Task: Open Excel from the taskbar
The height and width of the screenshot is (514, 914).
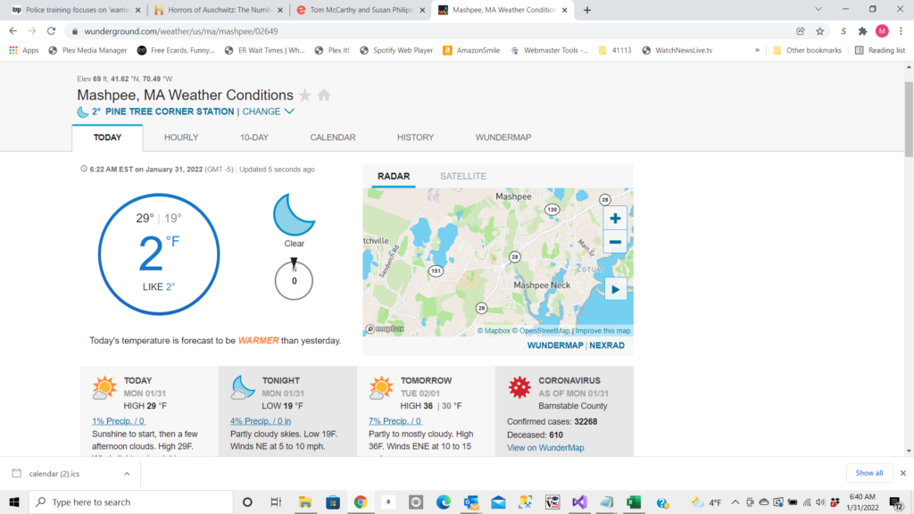Action: [633, 502]
